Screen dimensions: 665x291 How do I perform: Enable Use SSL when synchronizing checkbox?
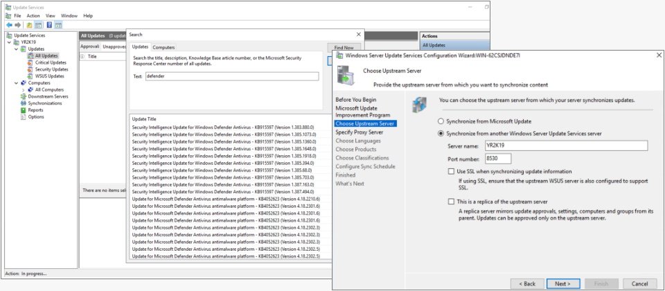pyautogui.click(x=451, y=172)
